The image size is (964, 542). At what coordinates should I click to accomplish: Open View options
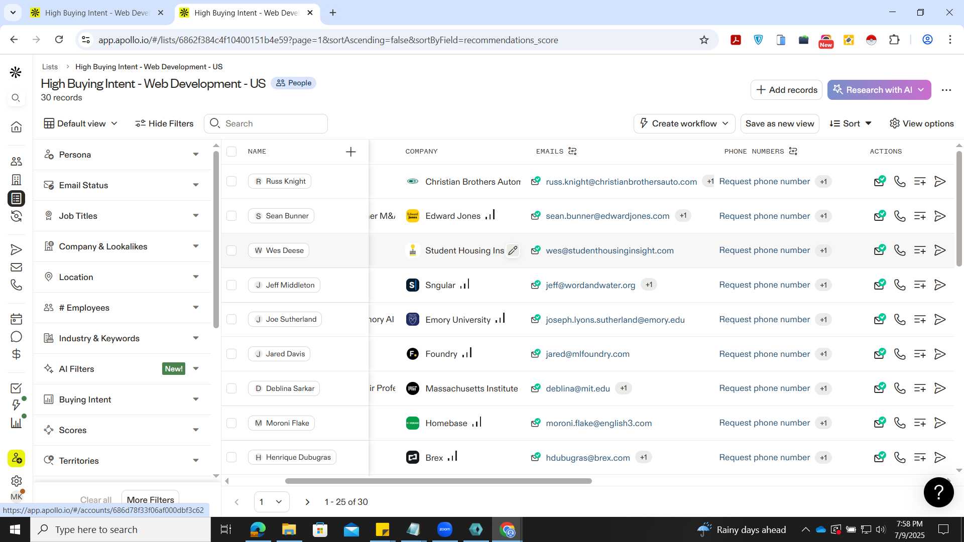tap(921, 123)
